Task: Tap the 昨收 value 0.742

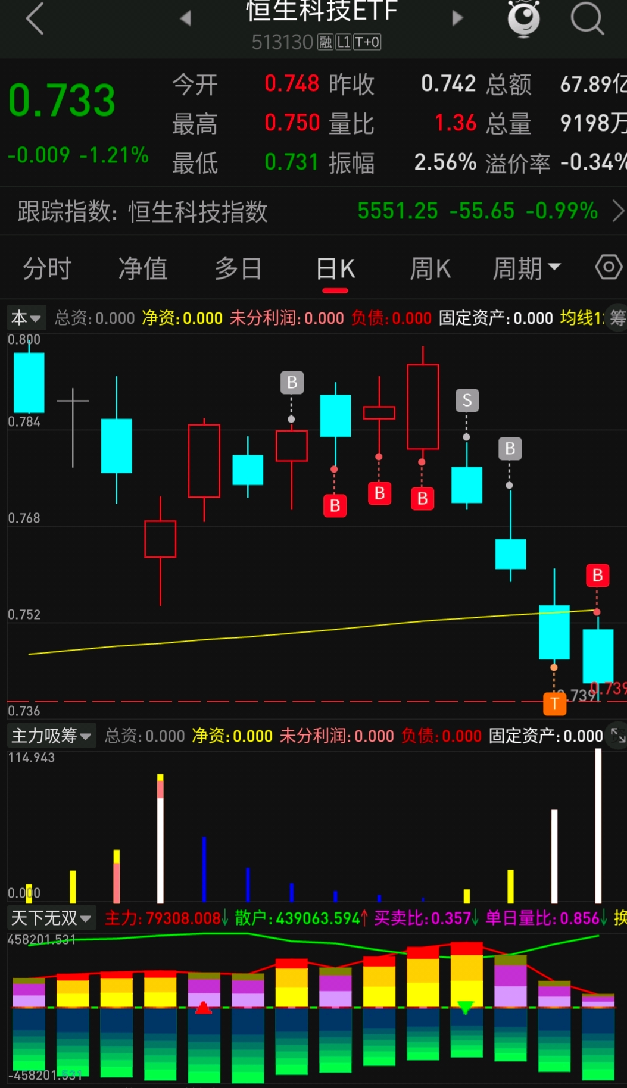Action: (448, 84)
